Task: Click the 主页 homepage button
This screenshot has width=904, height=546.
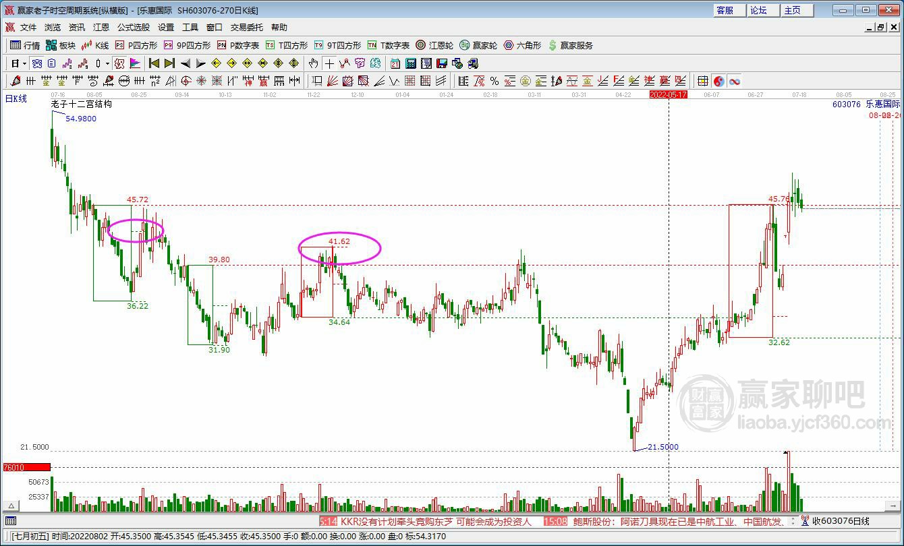Action: (797, 10)
